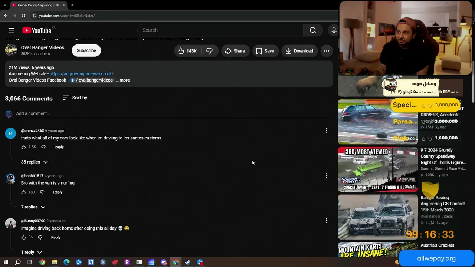Screen dimensions: 475x267
Task: Open the @Bunny00700 profile avatar
Action: coord(10,224)
